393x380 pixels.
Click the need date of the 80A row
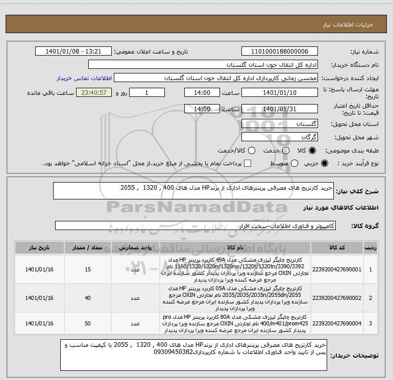[39, 323]
